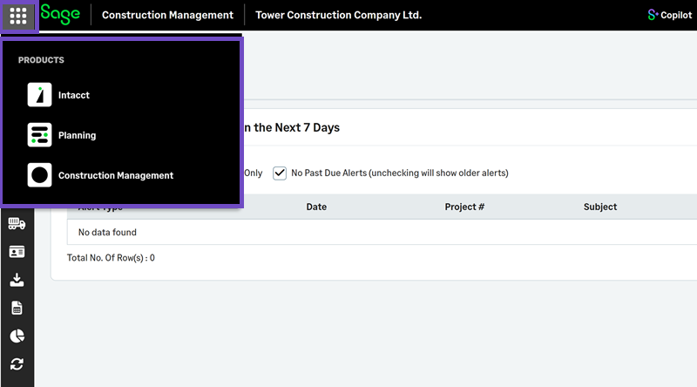
Task: Open the pie chart reports icon
Action: 17,336
